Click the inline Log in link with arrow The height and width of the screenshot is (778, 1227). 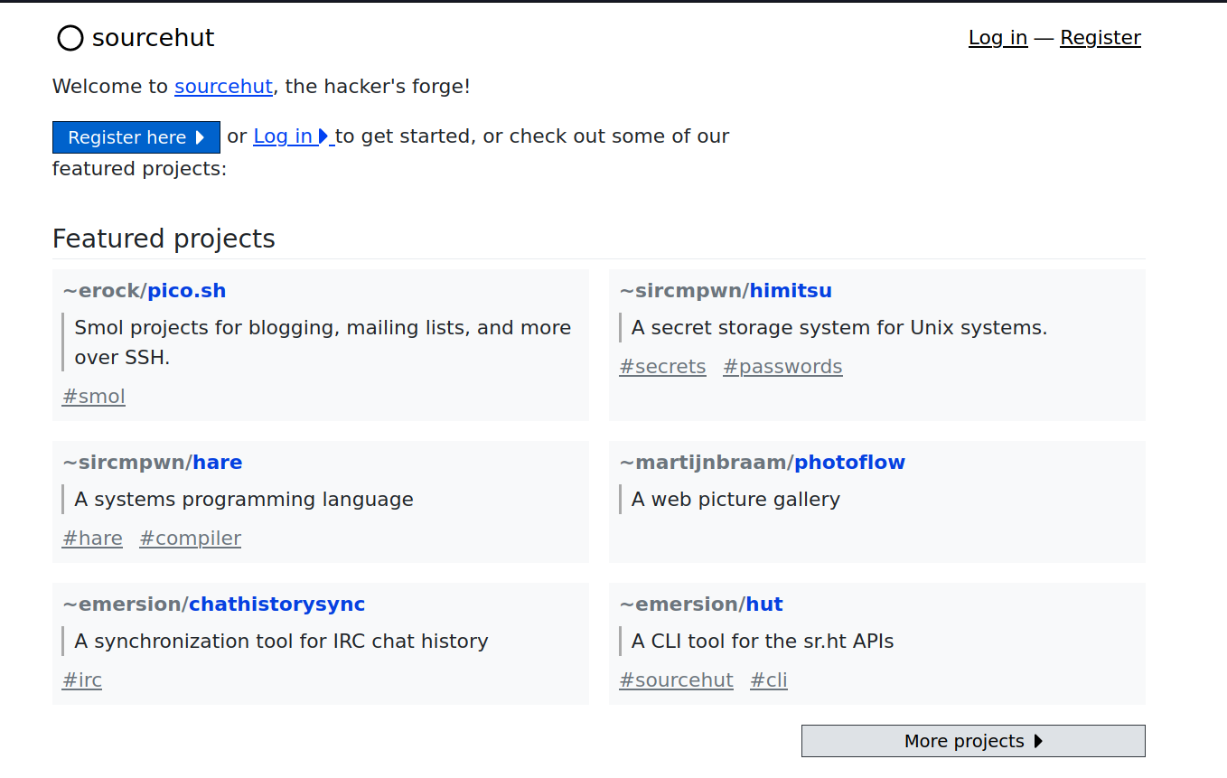pos(294,136)
